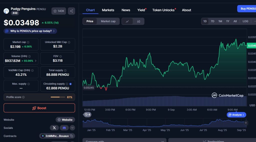
Task: Open Market cap info tooltip icon
Action: click(x=28, y=42)
